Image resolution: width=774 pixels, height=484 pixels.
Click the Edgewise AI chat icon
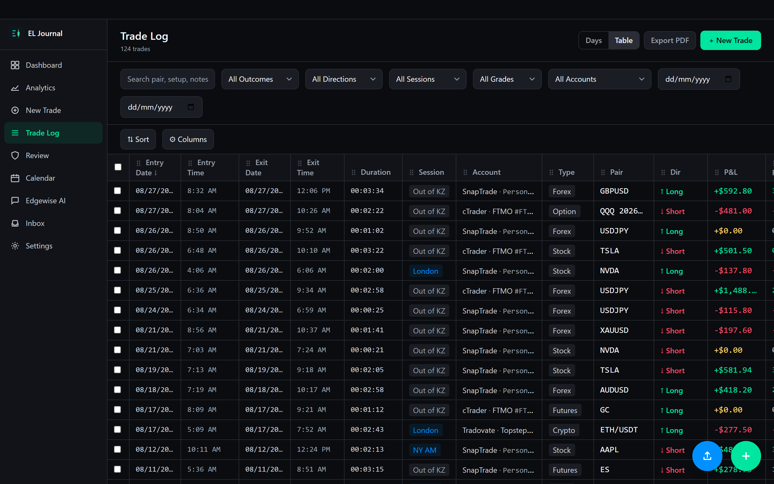15,201
